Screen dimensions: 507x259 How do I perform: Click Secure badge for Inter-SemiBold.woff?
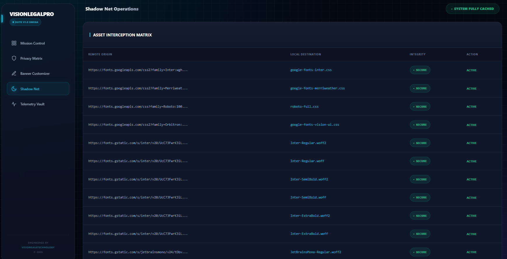(420, 197)
